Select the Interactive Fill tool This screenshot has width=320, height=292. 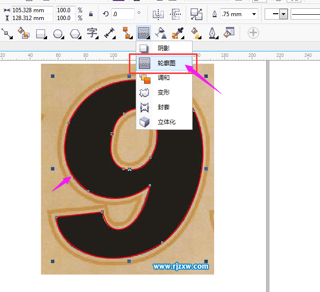[196, 33]
